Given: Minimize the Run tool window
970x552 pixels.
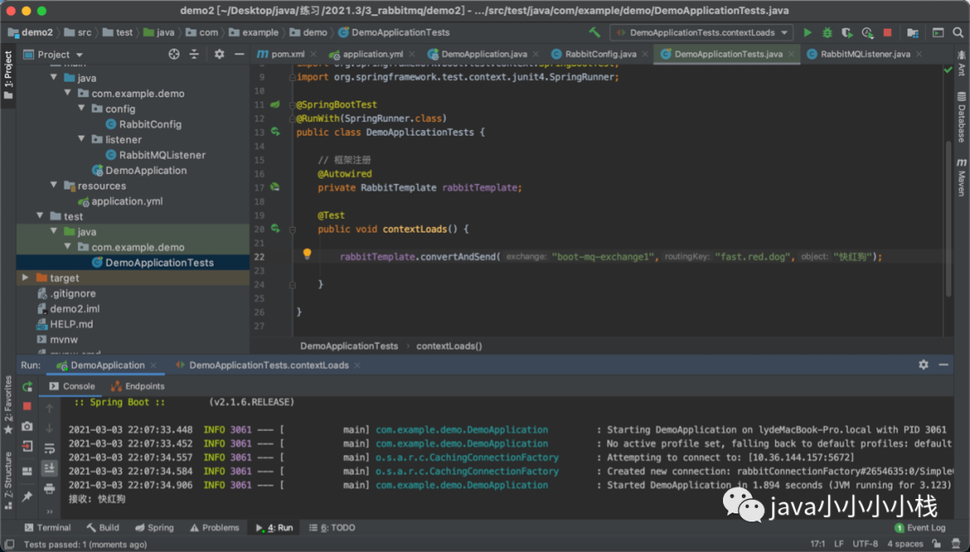Looking at the screenshot, I should coord(943,364).
